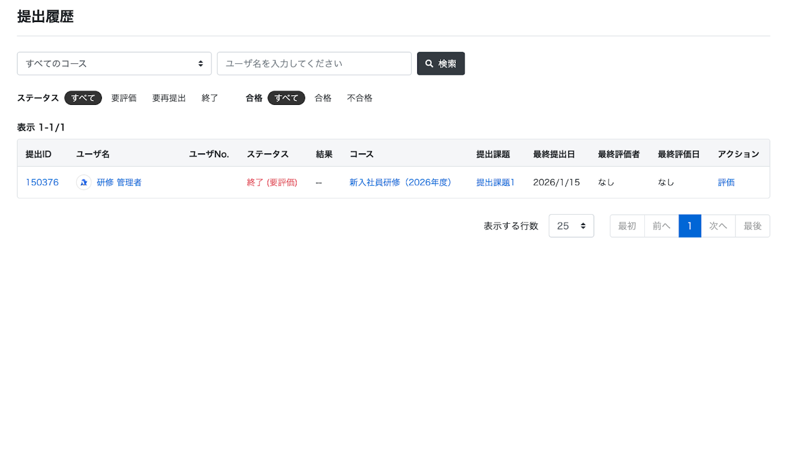The width and height of the screenshot is (791, 471).
Task: Open the すべてのコース course dropdown
Action: (114, 64)
